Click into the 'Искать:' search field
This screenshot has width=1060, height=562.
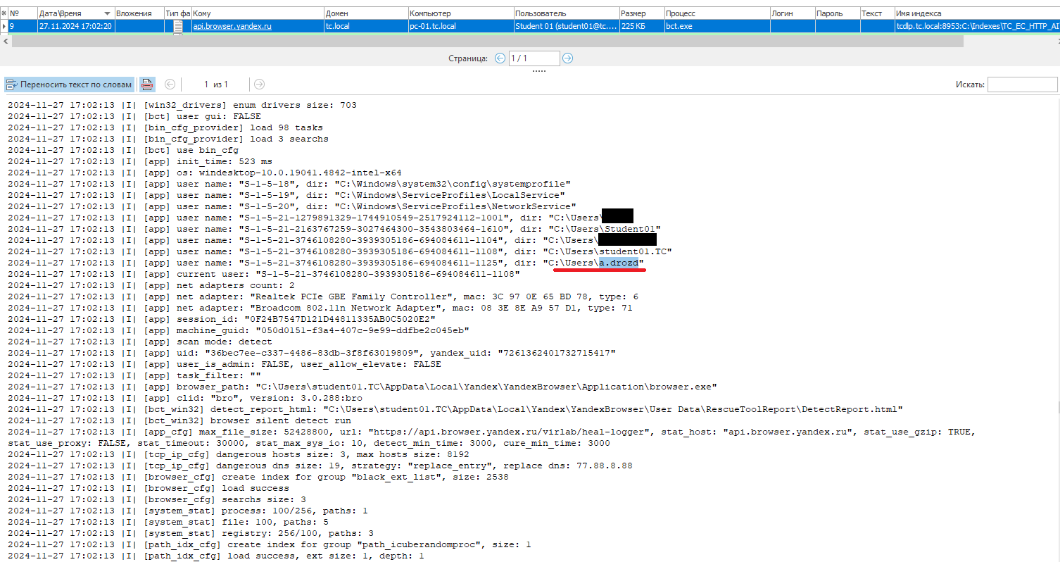click(1022, 85)
